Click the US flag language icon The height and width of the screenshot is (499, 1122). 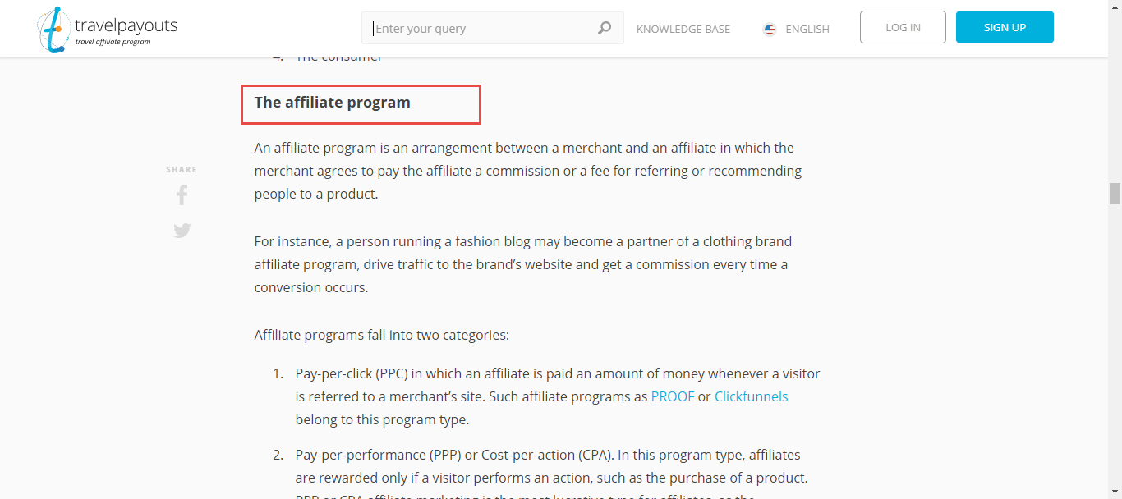tap(770, 29)
